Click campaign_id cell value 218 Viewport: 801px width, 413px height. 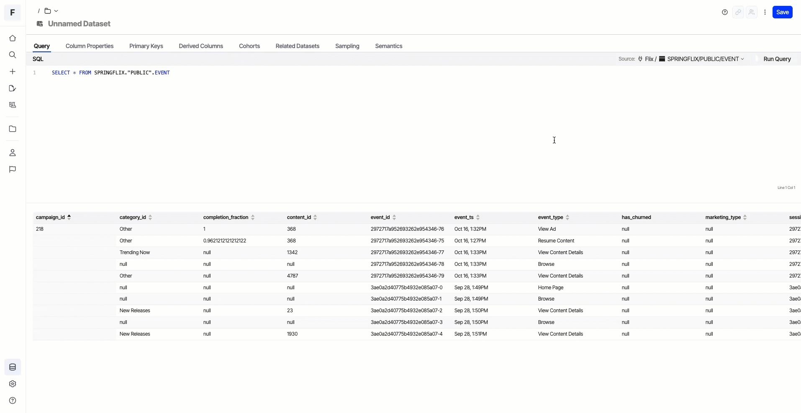[40, 229]
